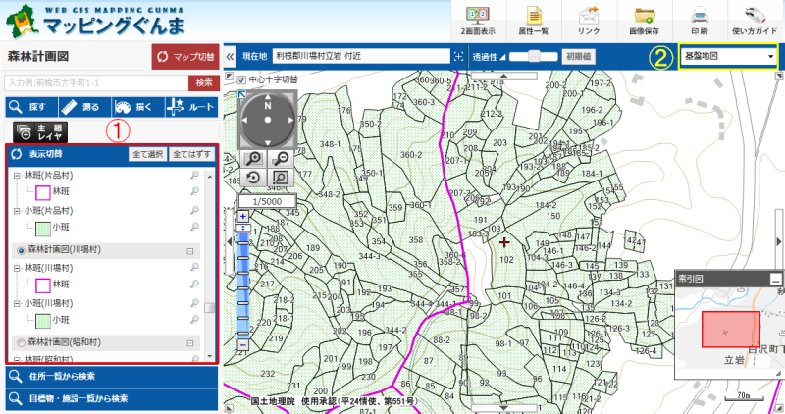Click magnifier beside 林班(片品村)
The image size is (785, 414).
click(x=194, y=175)
